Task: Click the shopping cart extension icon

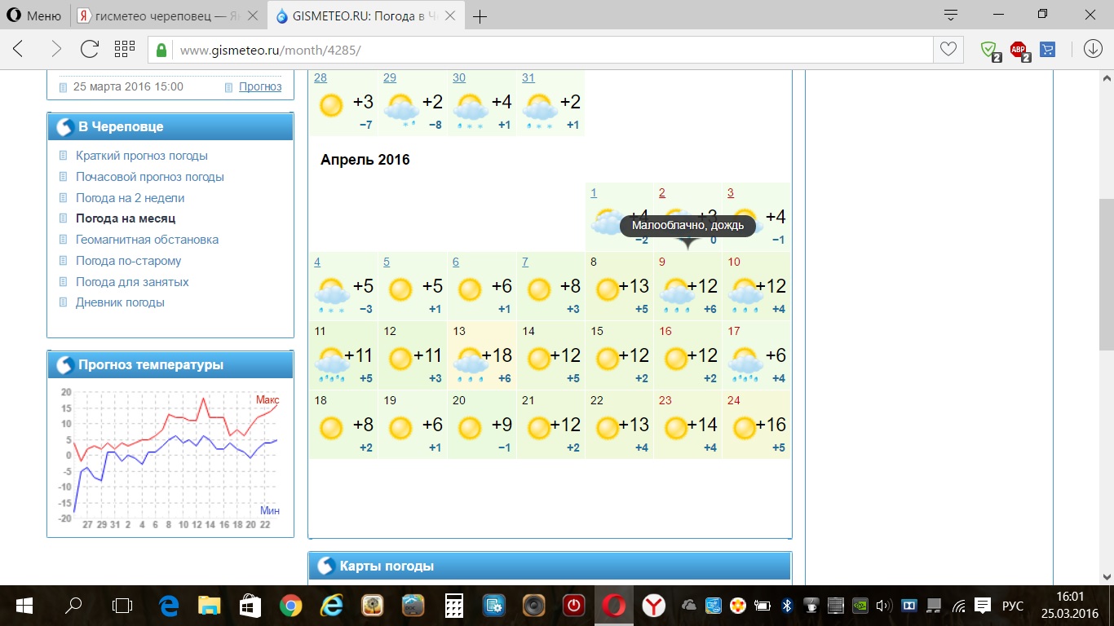Action: click(1048, 50)
